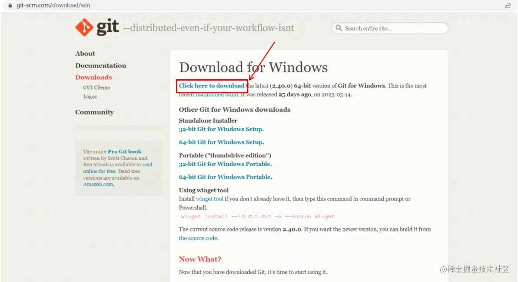Open GUI Clients submenu item
The image size is (518, 282).
pyautogui.click(x=96, y=88)
